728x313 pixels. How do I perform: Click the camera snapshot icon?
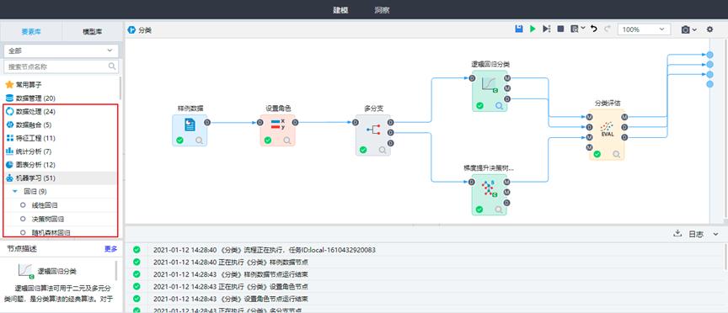[685, 29]
